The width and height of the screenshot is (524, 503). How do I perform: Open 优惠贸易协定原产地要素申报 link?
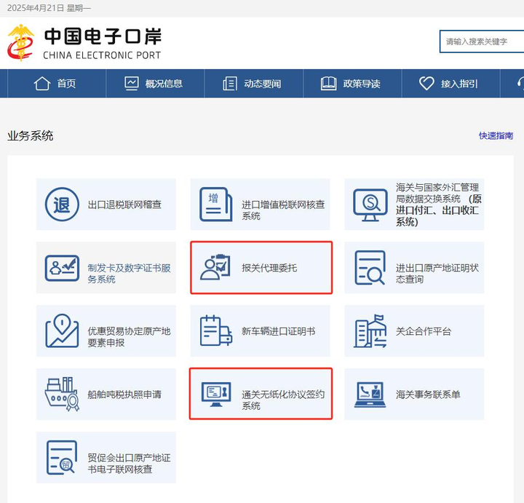(x=106, y=331)
